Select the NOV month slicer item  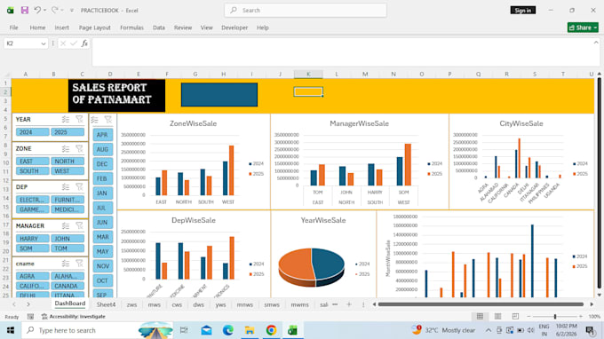pos(102,266)
